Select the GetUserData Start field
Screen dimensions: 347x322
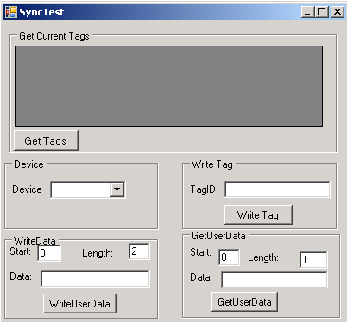[x=229, y=257]
